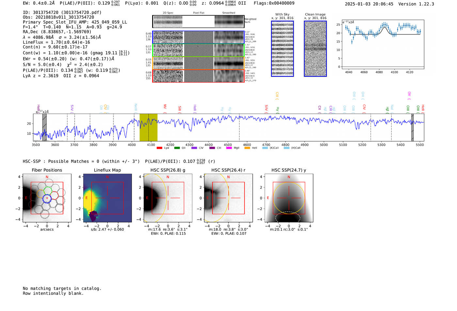The image size is (457, 311).
Task: Click the Gaussian line fit plot
Action: coord(383,44)
